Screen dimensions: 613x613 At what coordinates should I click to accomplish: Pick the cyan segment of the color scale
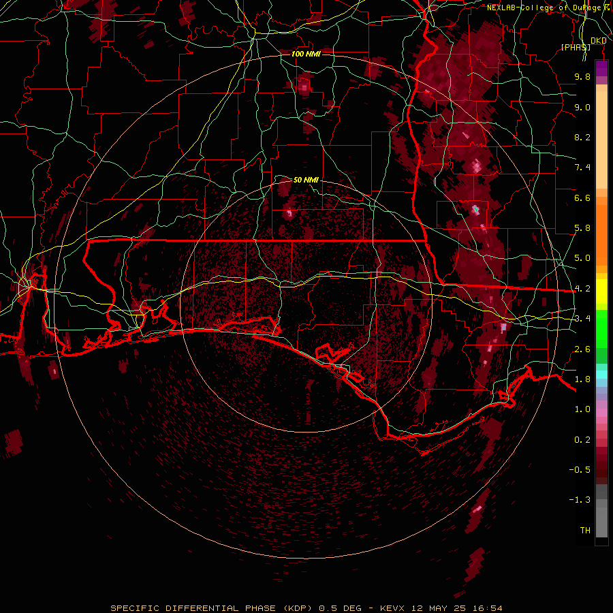pyautogui.click(x=601, y=375)
